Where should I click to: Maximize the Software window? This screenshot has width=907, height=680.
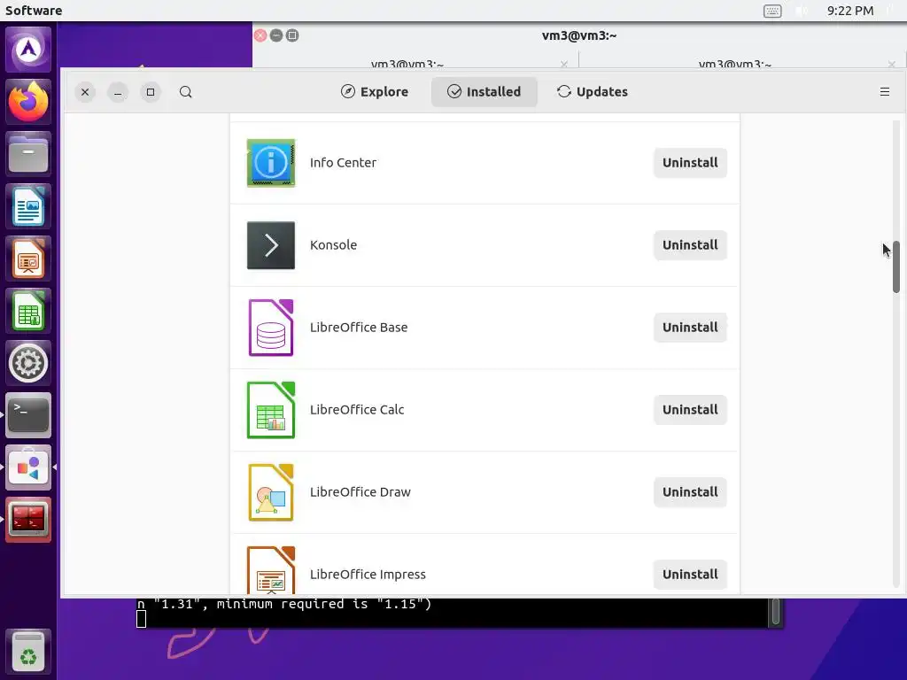click(x=151, y=92)
